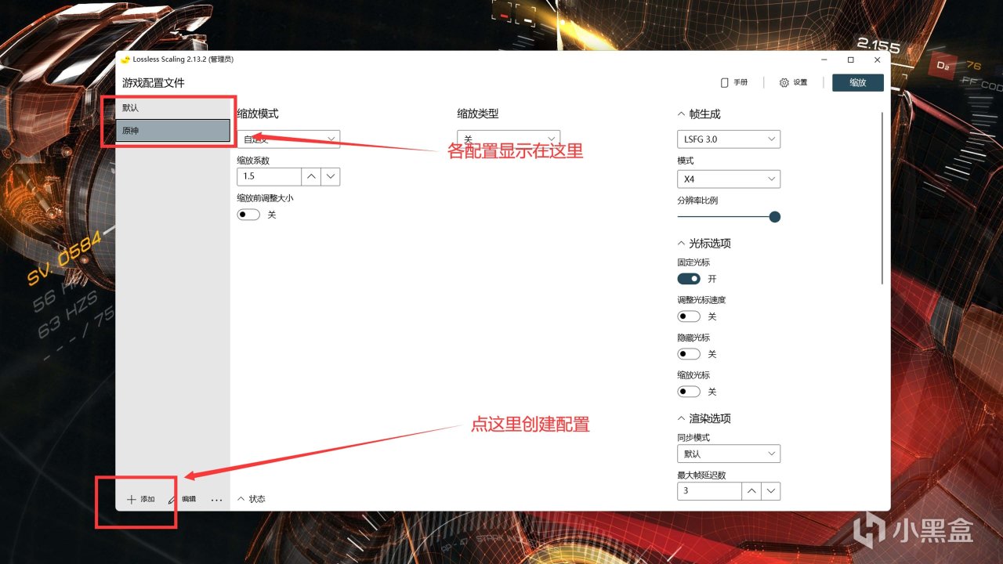Open the 缩放类型 dropdown
Image resolution: width=1003 pixels, height=564 pixels.
click(x=509, y=139)
